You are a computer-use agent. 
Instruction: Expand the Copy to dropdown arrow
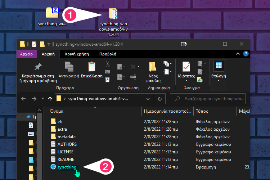124,77
